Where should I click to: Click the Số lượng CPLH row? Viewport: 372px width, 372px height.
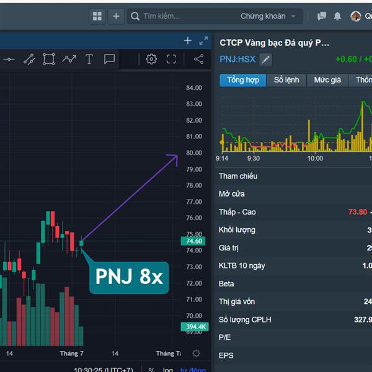[294, 319]
